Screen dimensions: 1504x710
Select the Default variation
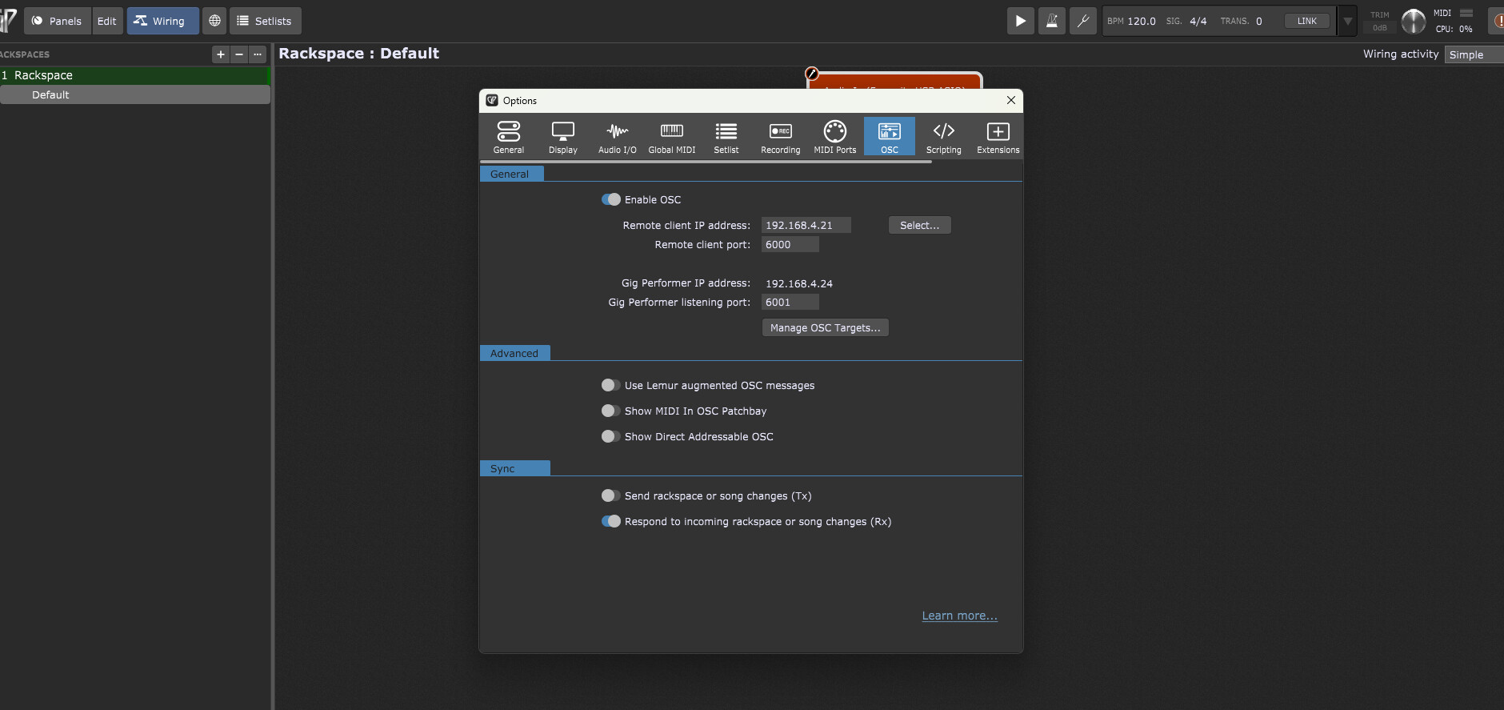pyautogui.click(x=134, y=94)
